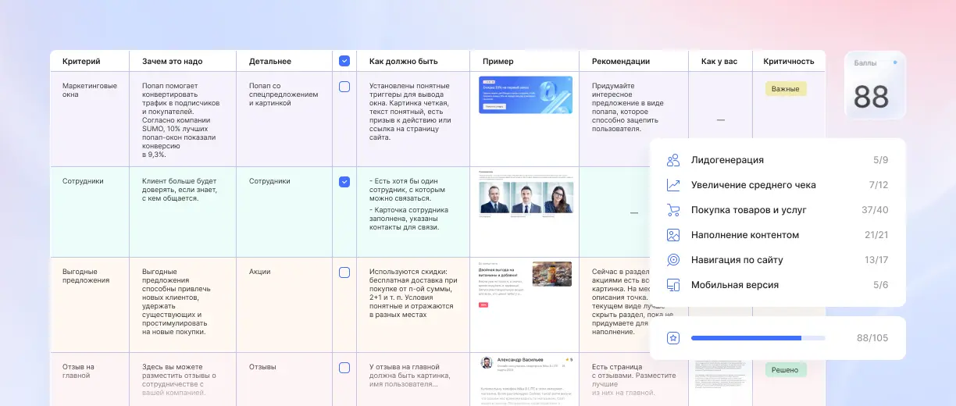Check the Маркетинговые окна row checkbox
Screen dimensions: 956x406
[344, 87]
